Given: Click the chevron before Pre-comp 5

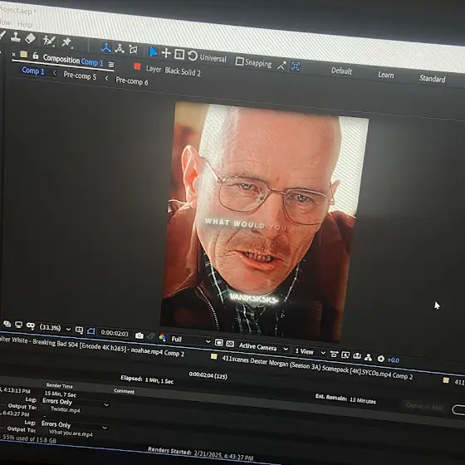Looking at the screenshot, I should [54, 73].
